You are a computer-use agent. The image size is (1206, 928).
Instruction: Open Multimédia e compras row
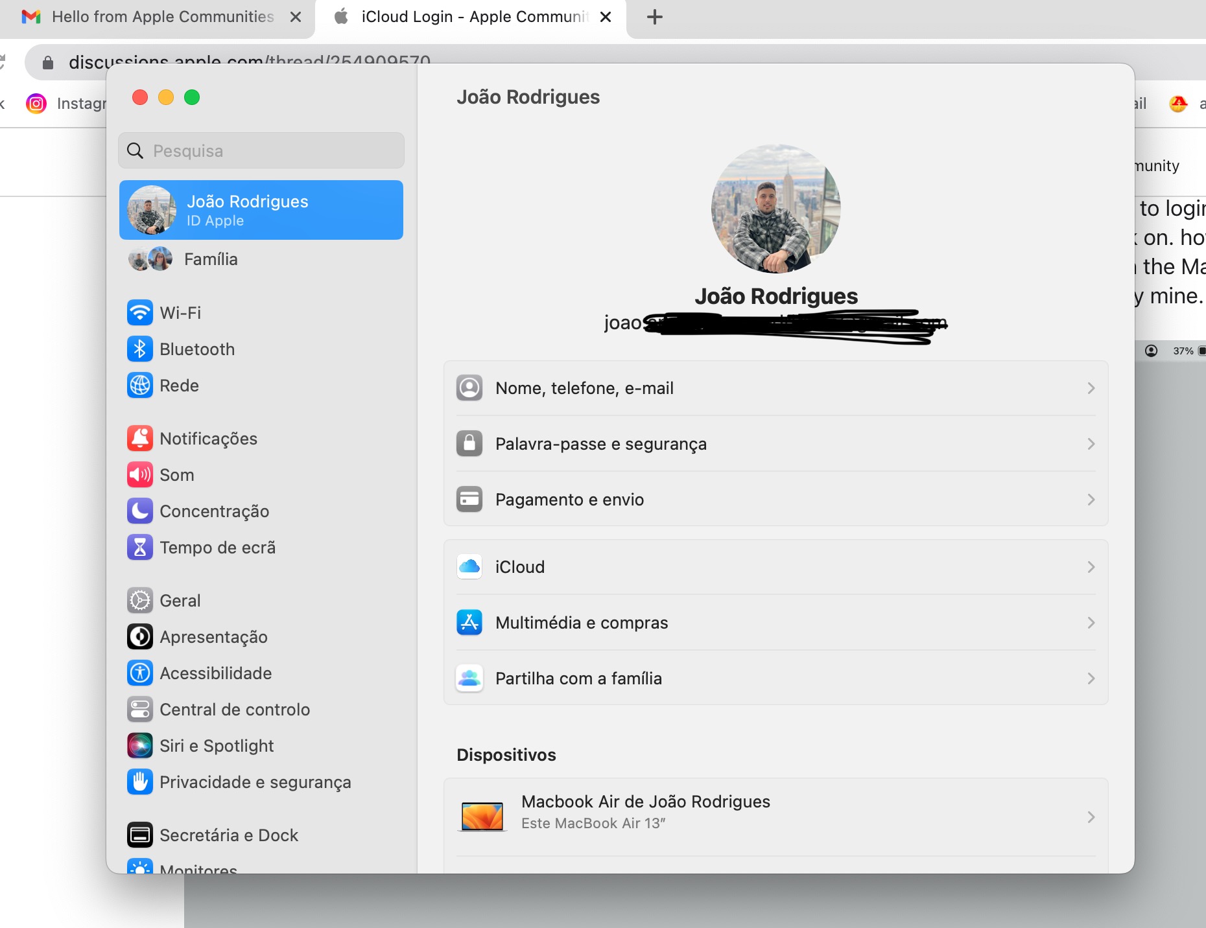(776, 623)
